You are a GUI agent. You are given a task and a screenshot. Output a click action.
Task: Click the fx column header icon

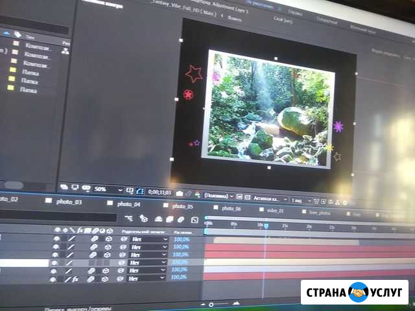click(80, 231)
